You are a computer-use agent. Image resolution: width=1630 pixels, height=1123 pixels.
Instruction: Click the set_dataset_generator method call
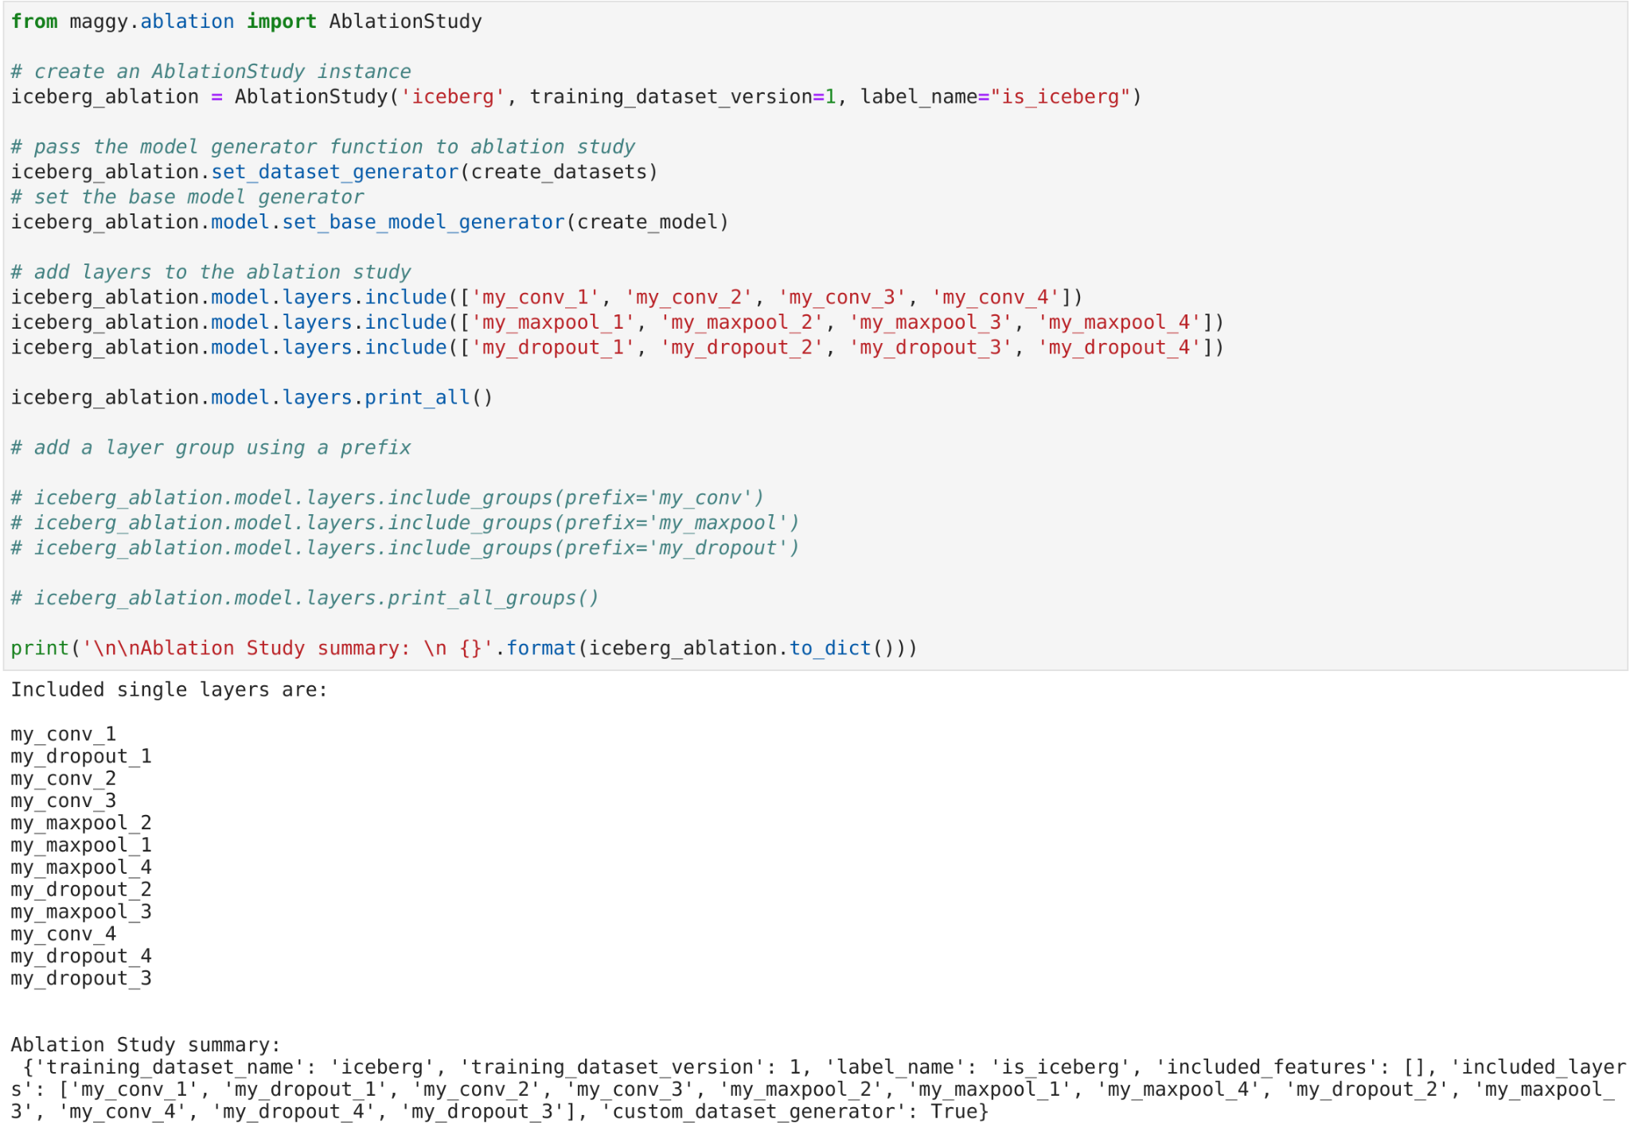click(x=334, y=172)
